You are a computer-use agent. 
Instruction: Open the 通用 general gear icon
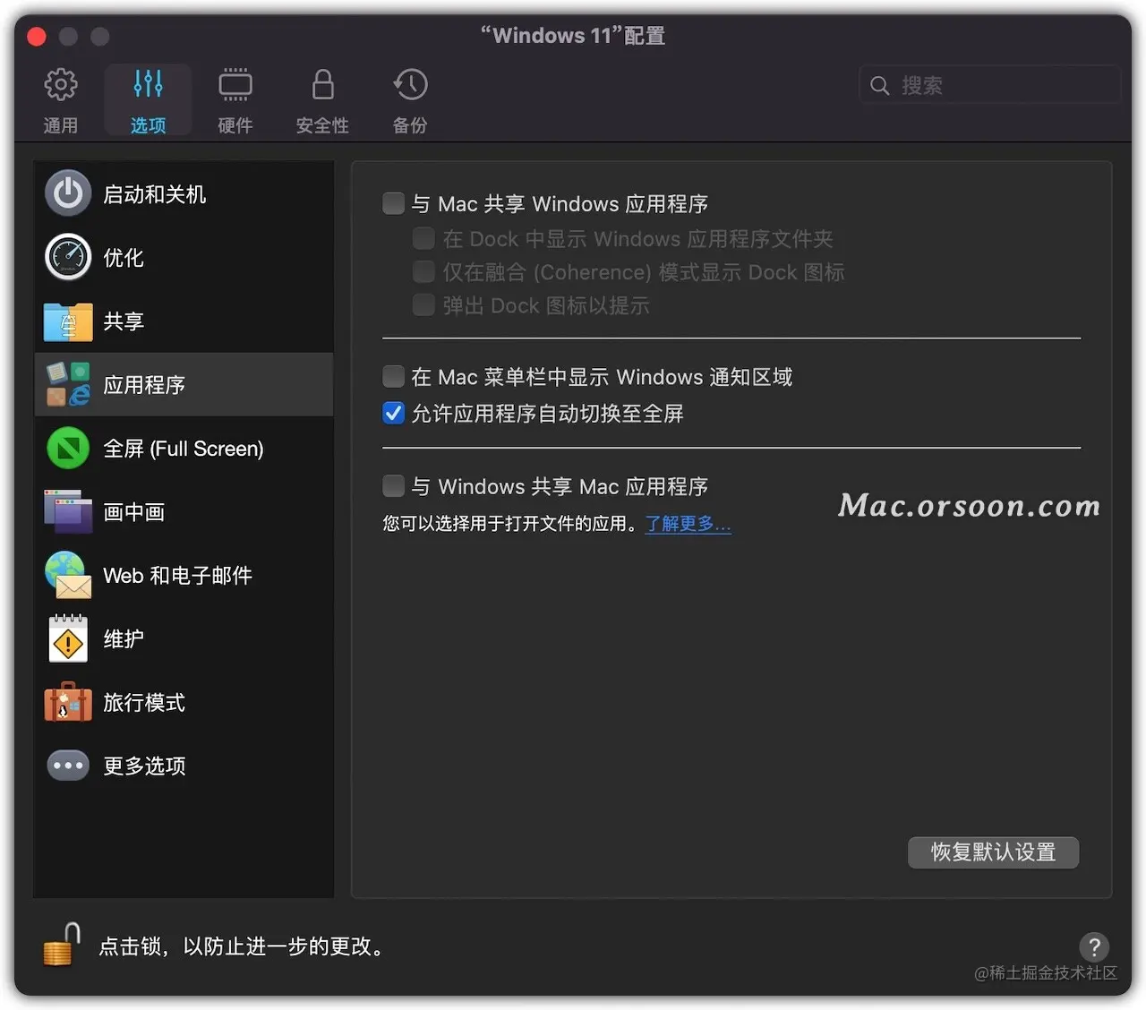click(x=61, y=85)
